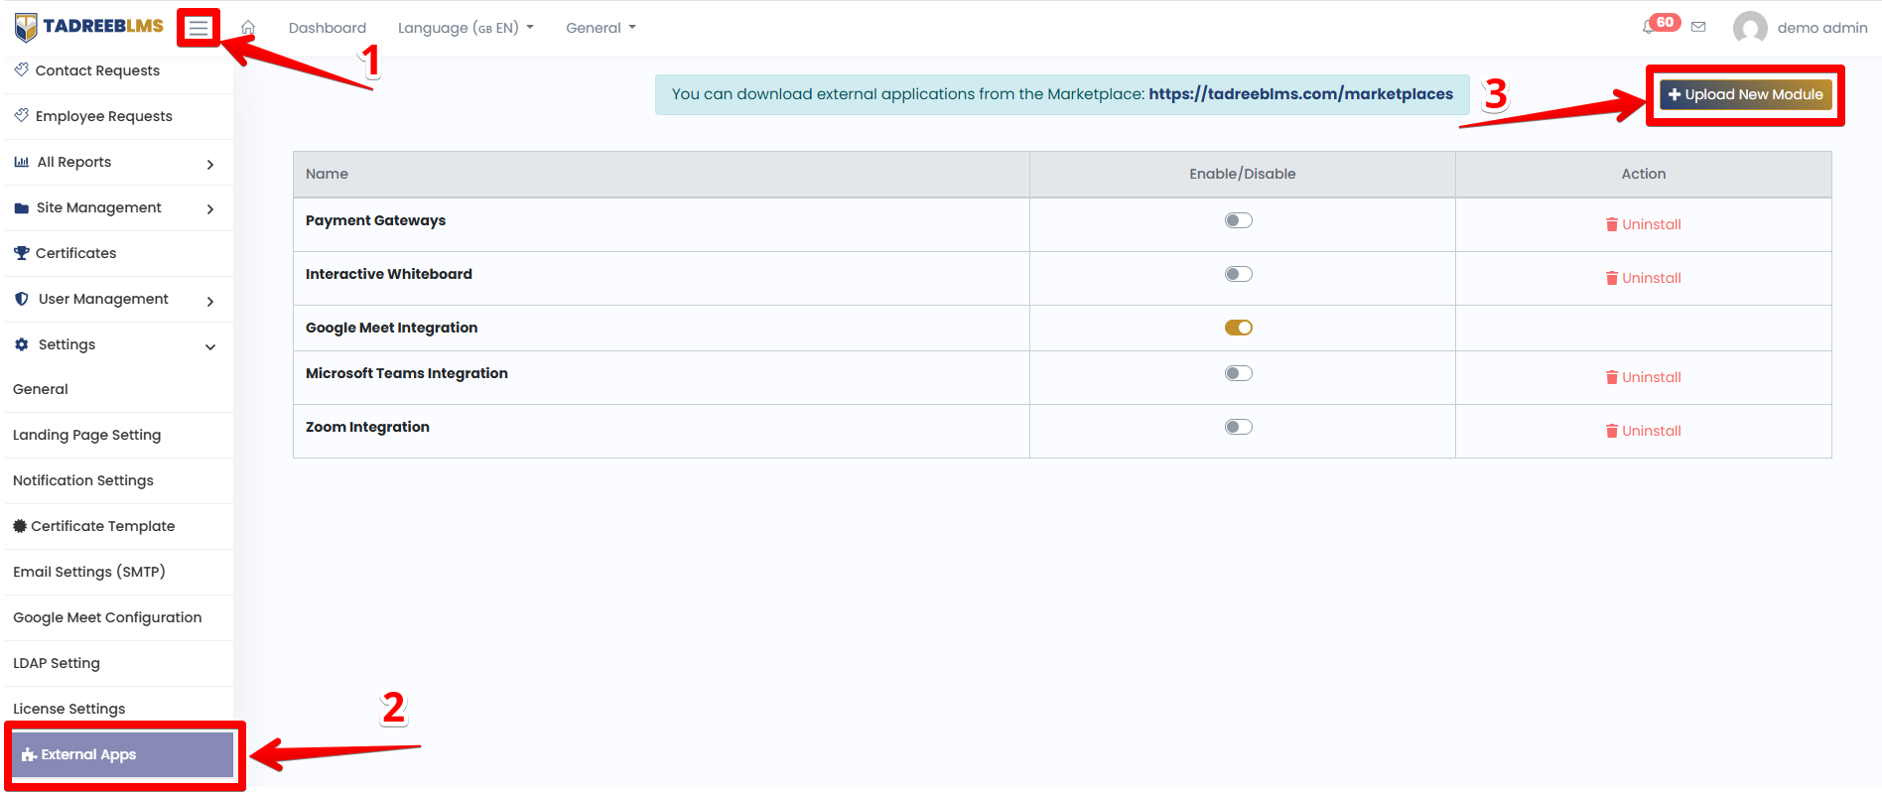The height and width of the screenshot is (796, 1882).
Task: Open Dashboard in the top bar
Action: (x=328, y=28)
